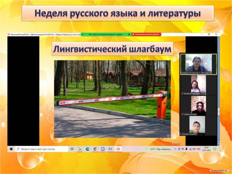Viewport: 232px width, 174px height.
Task: Open the notification center icon
Action: [x=215, y=148]
